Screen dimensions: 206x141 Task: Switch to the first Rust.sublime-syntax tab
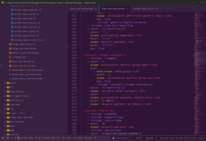pyautogui.click(x=82, y=9)
